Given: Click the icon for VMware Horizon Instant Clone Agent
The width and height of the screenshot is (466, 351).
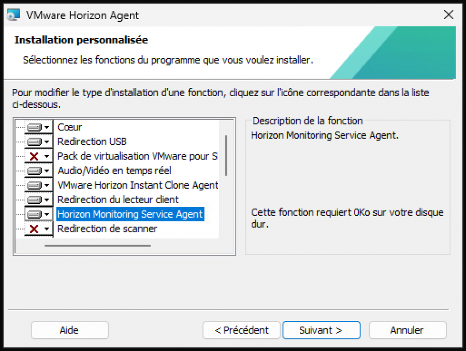Looking at the screenshot, I should click(34, 185).
